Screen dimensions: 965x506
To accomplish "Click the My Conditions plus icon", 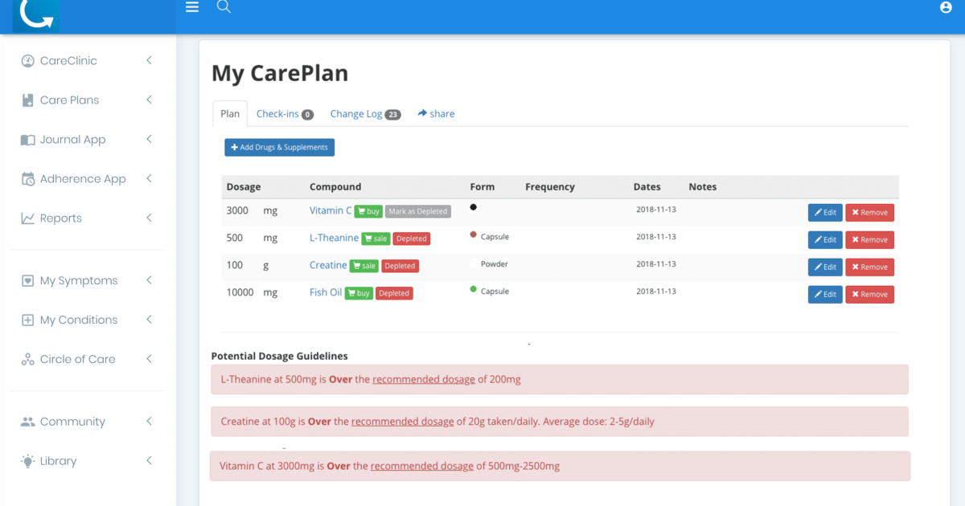I will [27, 320].
